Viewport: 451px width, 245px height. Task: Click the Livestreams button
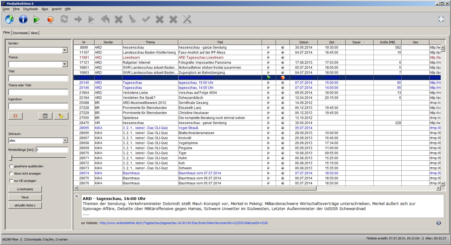pyautogui.click(x=25, y=189)
